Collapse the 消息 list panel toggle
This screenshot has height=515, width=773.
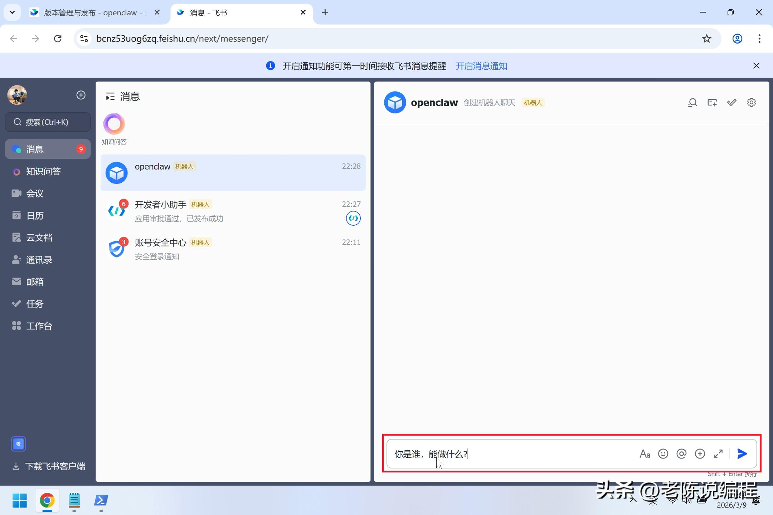point(110,97)
